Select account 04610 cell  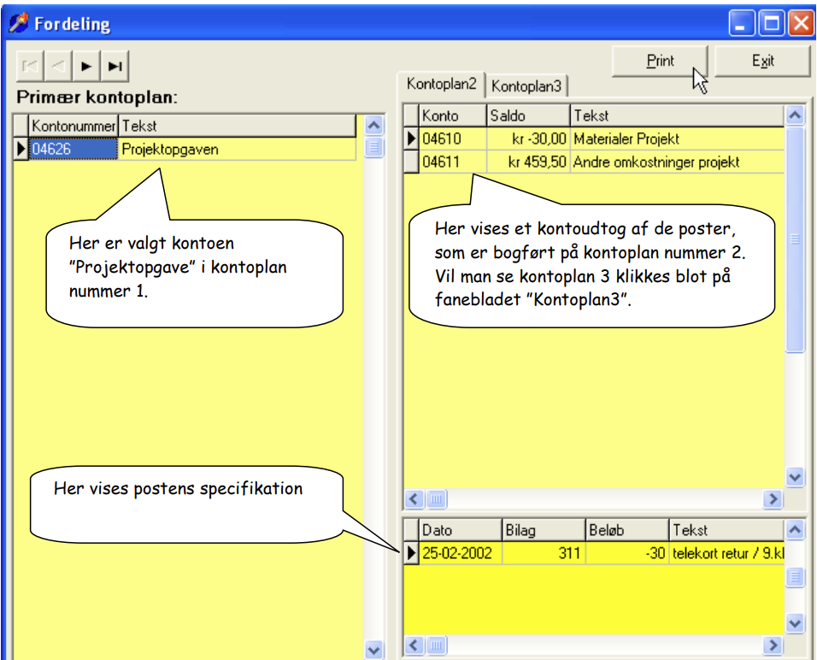coord(453,138)
